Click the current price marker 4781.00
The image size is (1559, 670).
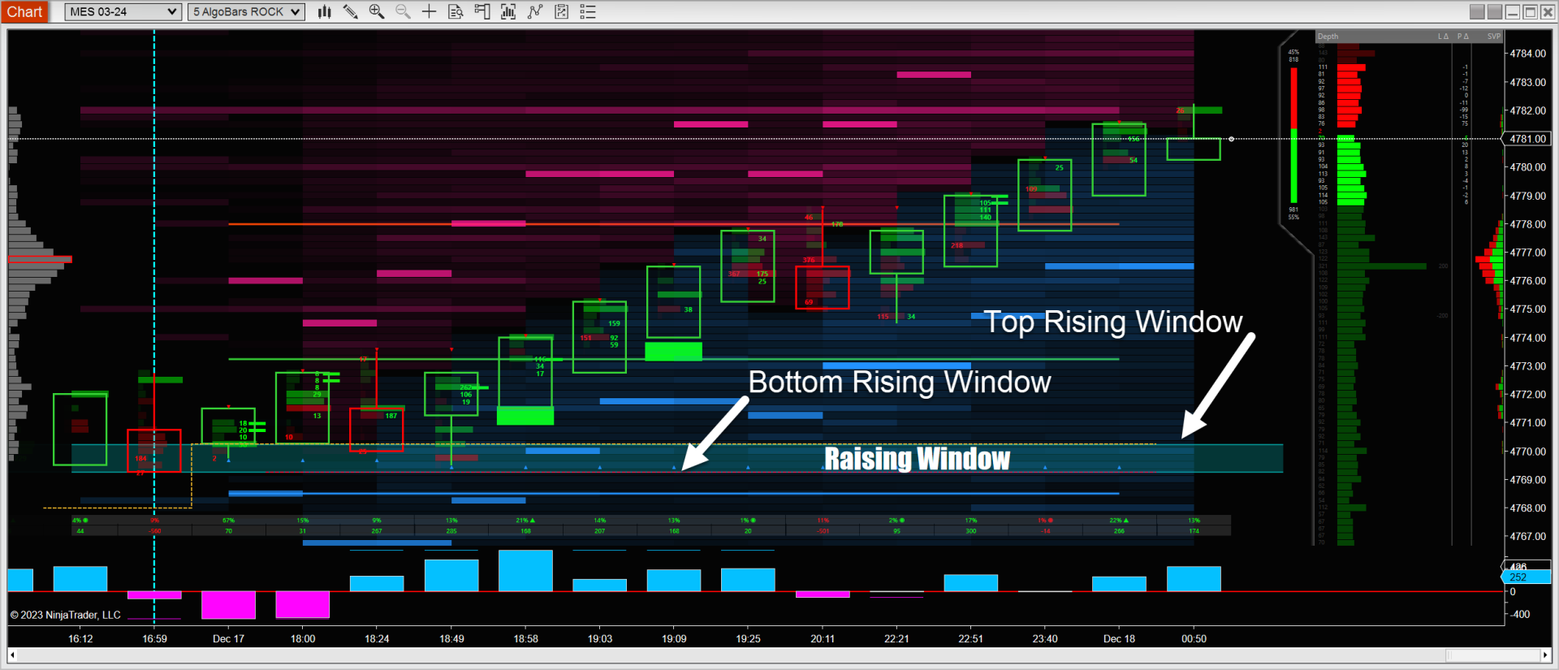(x=1528, y=139)
